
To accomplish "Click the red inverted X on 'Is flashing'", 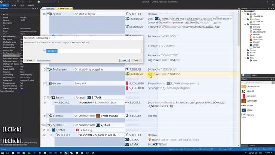I will tap(77, 130).
